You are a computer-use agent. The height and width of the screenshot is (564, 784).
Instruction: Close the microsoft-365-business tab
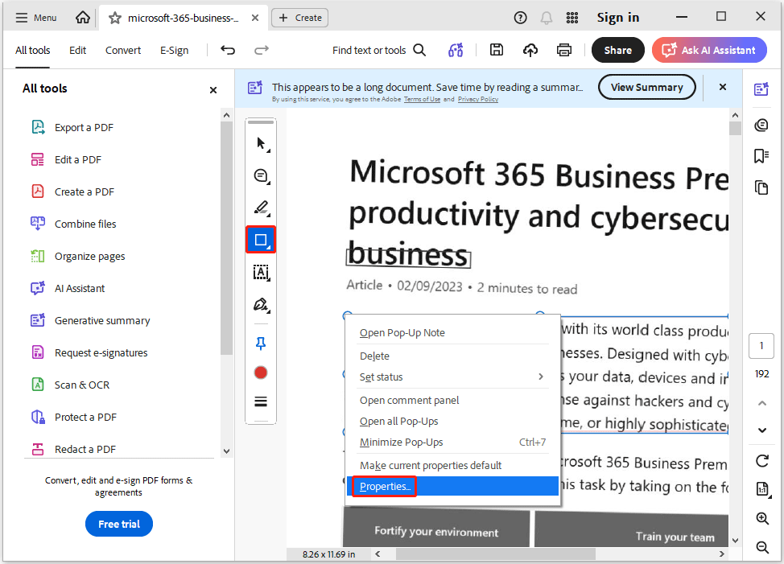pos(255,18)
